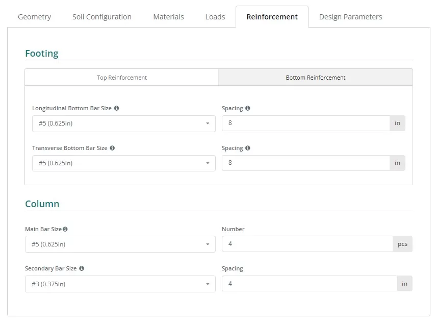The image size is (436, 324).
Task: Click the longitudinal bar Spacing input field
Action: coord(306,123)
